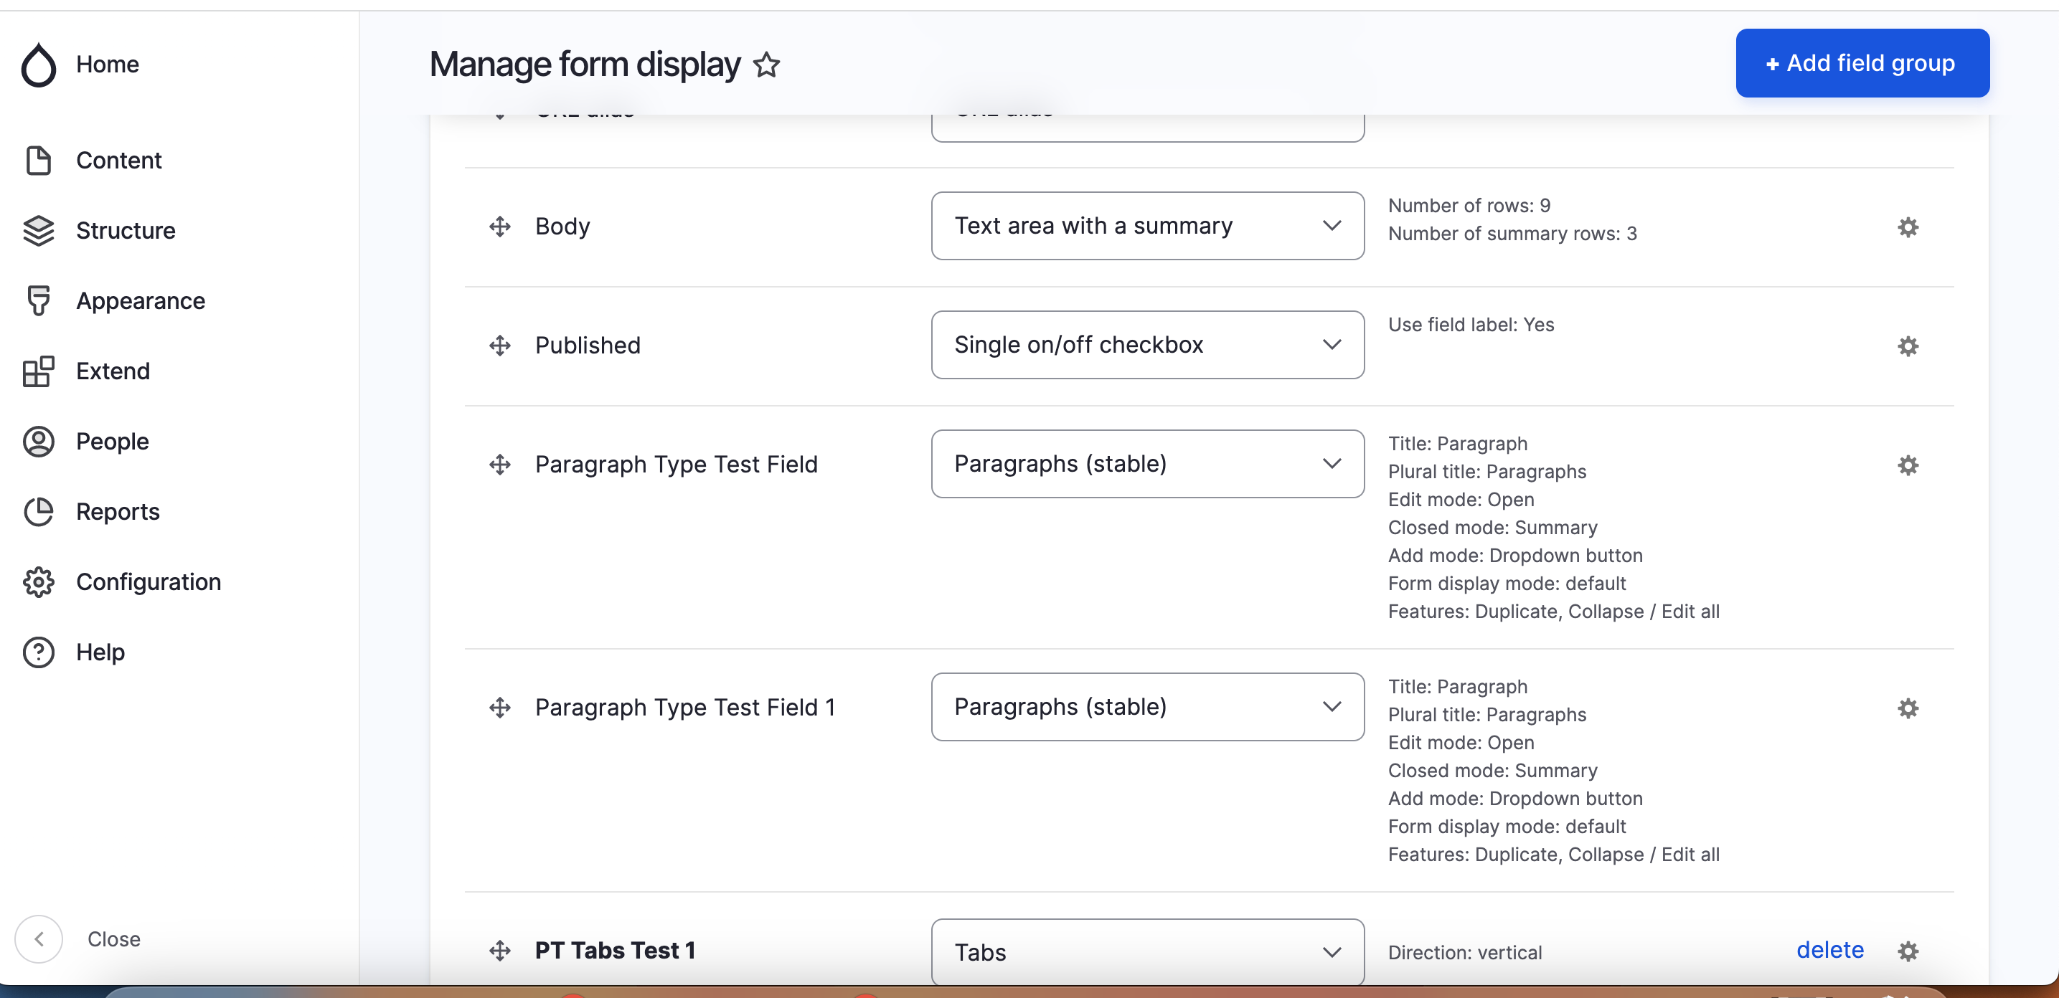
Task: Open the Body widget dropdown
Action: (x=1147, y=226)
